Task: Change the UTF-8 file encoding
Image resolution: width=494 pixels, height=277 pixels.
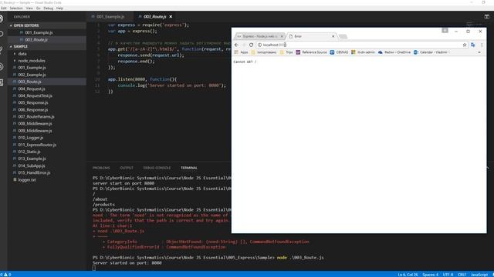Action: pos(448,275)
